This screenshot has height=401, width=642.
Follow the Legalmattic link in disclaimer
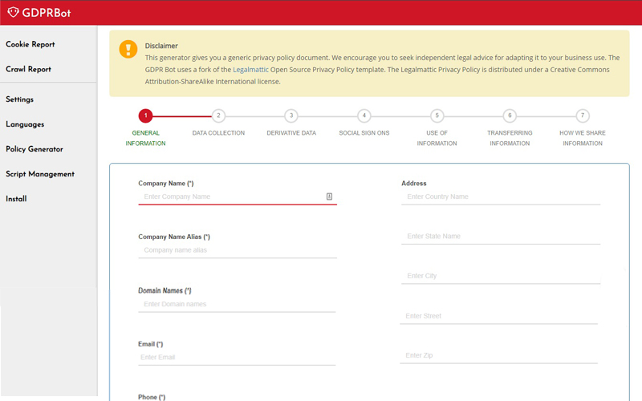click(x=250, y=70)
